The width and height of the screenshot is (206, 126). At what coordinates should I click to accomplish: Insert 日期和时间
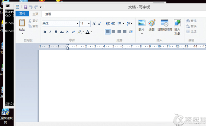pyautogui.click(x=164, y=25)
